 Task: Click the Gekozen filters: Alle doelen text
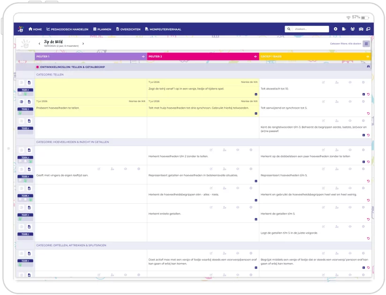[345, 44]
